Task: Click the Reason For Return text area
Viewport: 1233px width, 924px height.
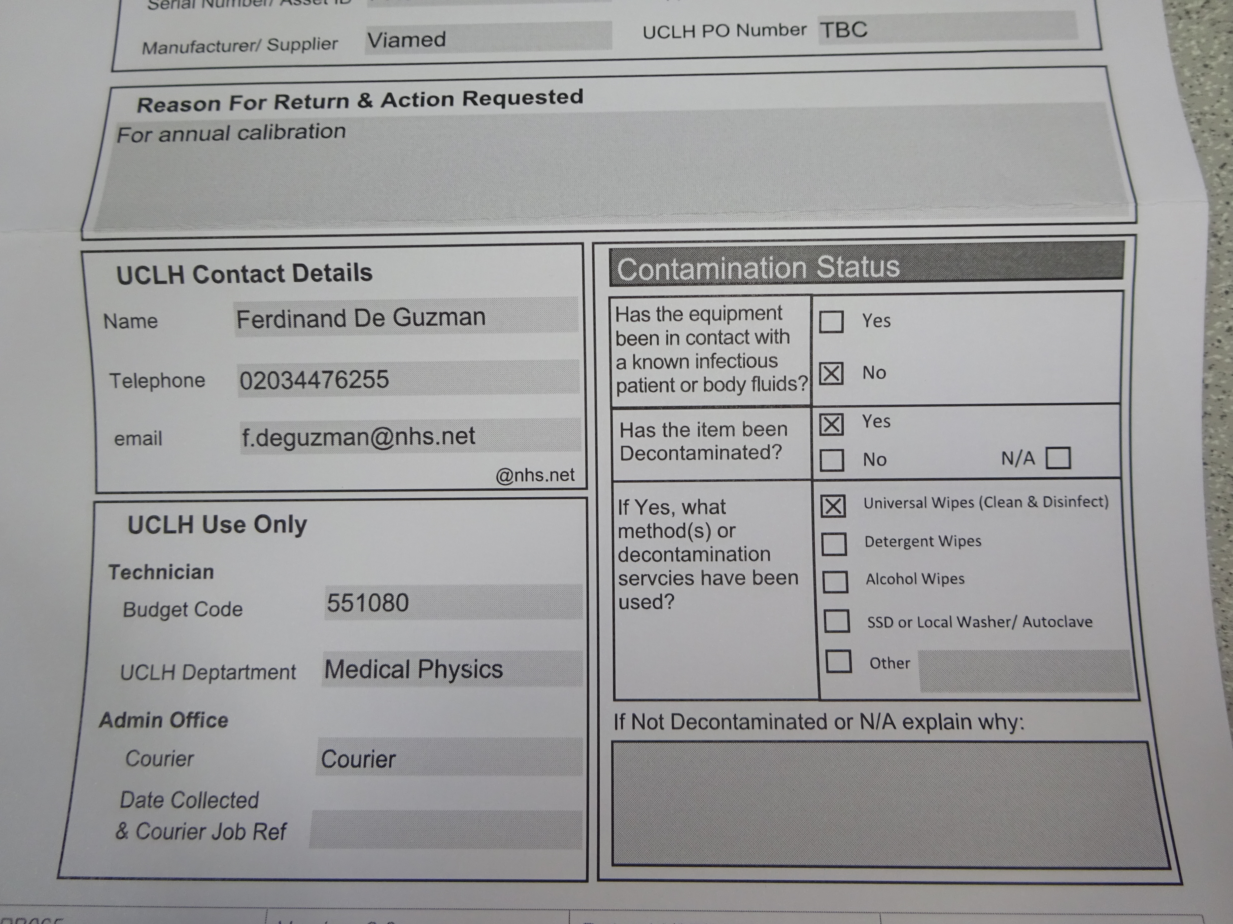Action: (613, 167)
